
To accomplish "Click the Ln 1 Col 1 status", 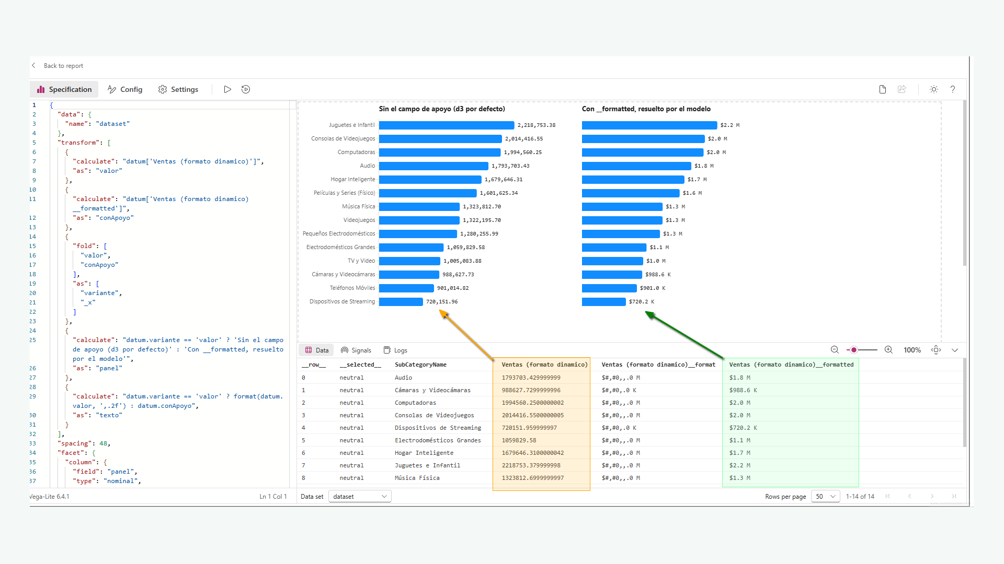I will [x=273, y=497].
